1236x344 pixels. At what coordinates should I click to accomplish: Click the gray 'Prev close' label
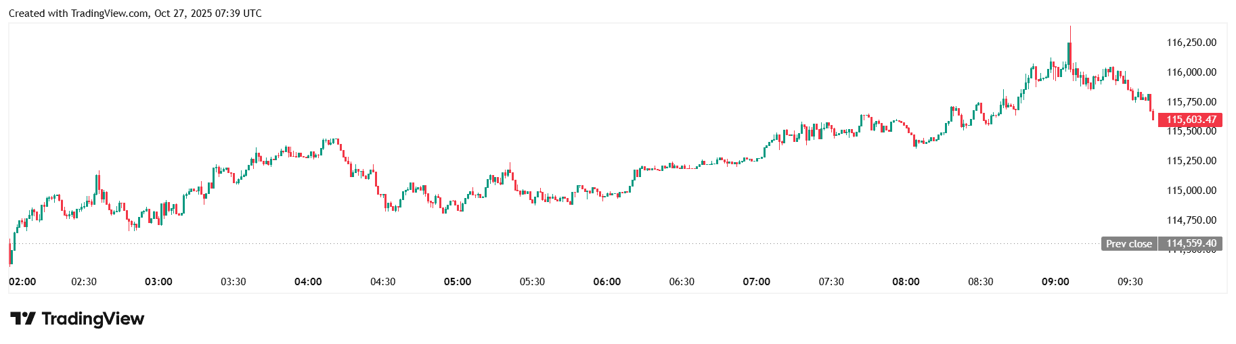tap(1128, 244)
